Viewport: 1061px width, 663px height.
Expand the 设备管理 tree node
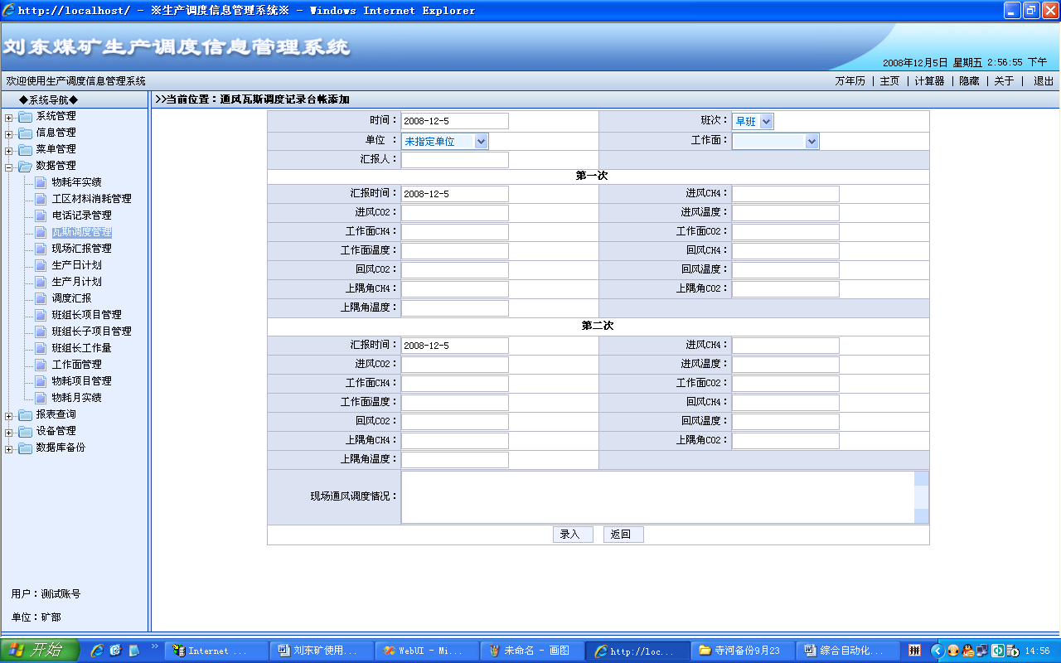9,432
